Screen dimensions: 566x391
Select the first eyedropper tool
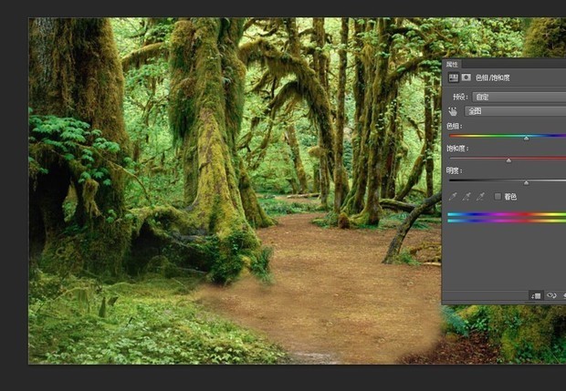454,196
